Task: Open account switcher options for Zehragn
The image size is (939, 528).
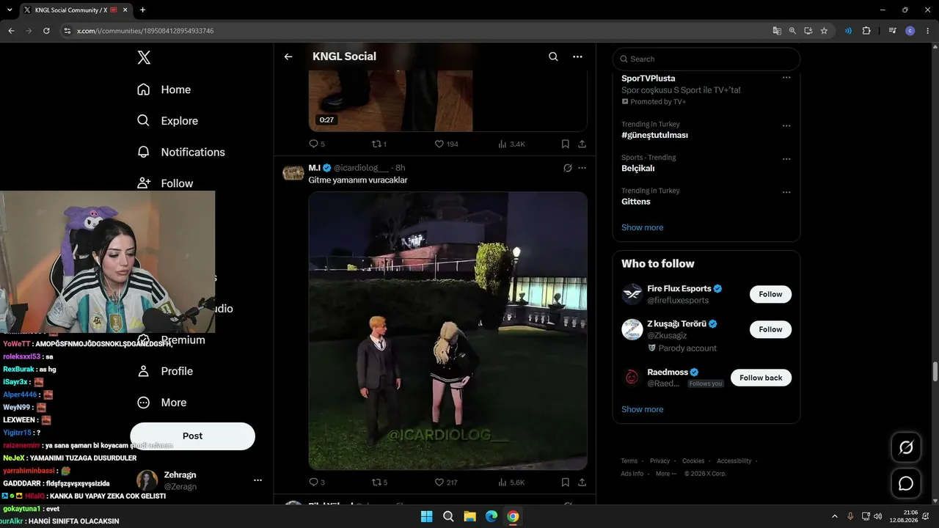Action: [x=257, y=480]
